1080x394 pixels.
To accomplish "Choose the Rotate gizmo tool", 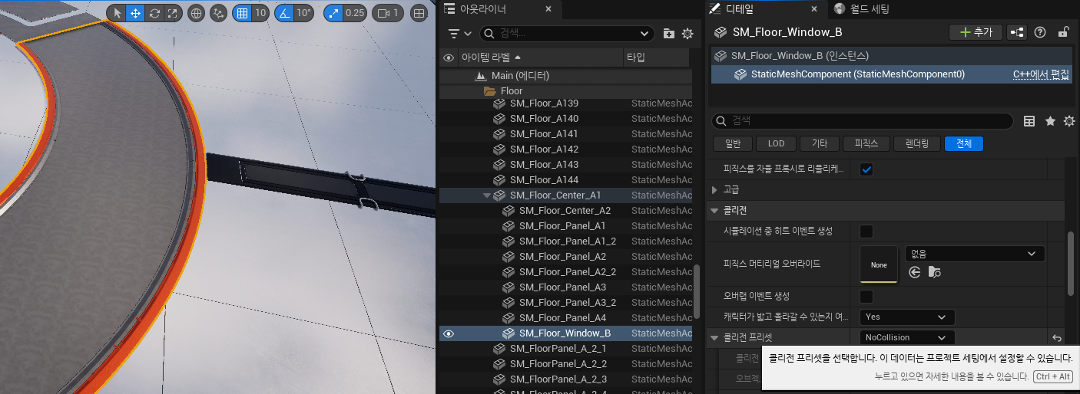I will (154, 13).
